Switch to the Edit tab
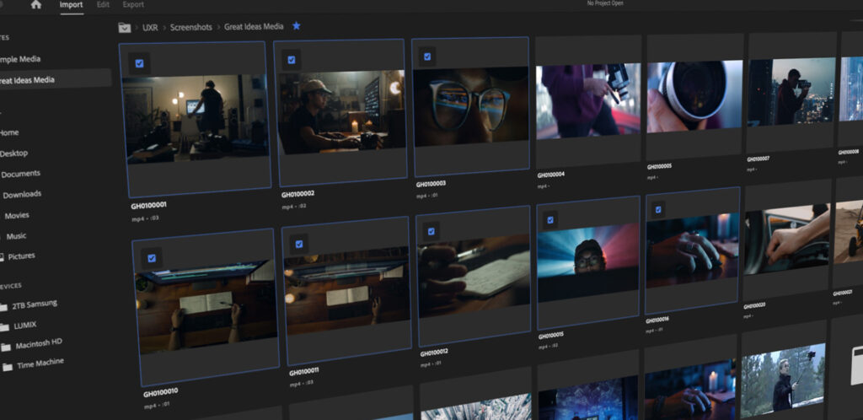 pos(103,5)
